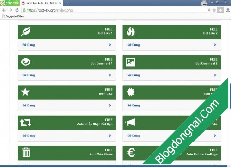The height and width of the screenshot is (167, 231).
Task: Click the address bar showing bot-ex.org/index.php
Action: click(x=114, y=10)
